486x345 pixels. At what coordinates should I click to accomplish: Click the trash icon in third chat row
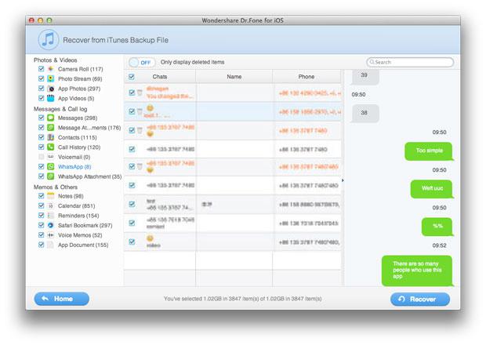140,130
